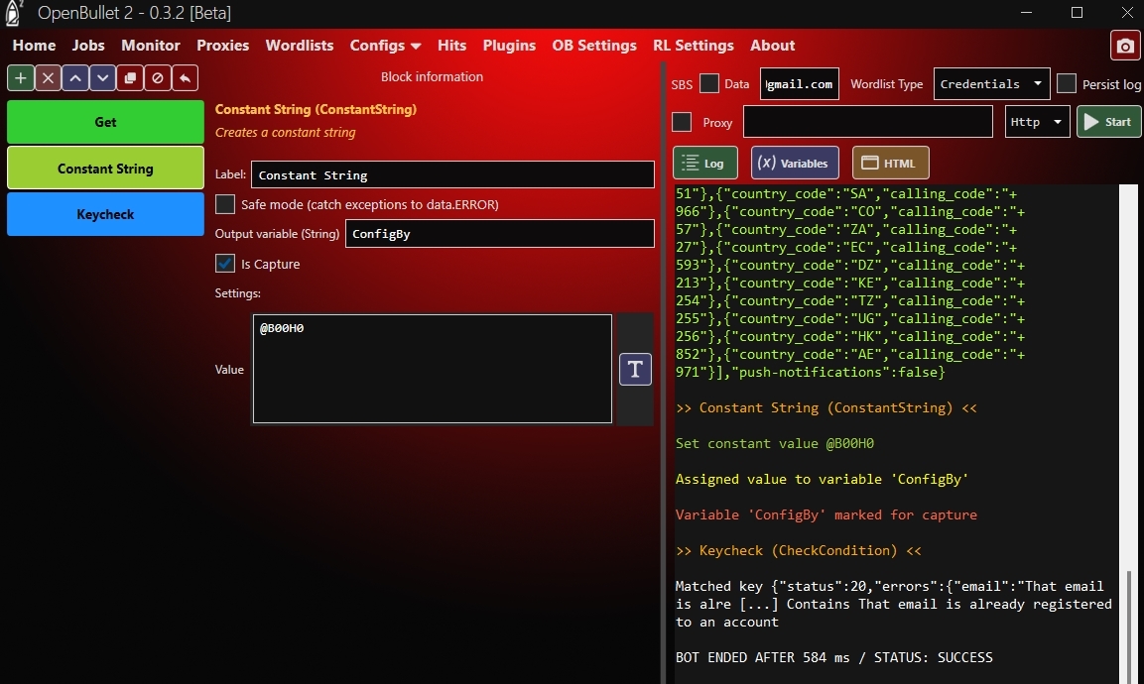
Task: Click the remove block X icon
Action: tap(48, 78)
